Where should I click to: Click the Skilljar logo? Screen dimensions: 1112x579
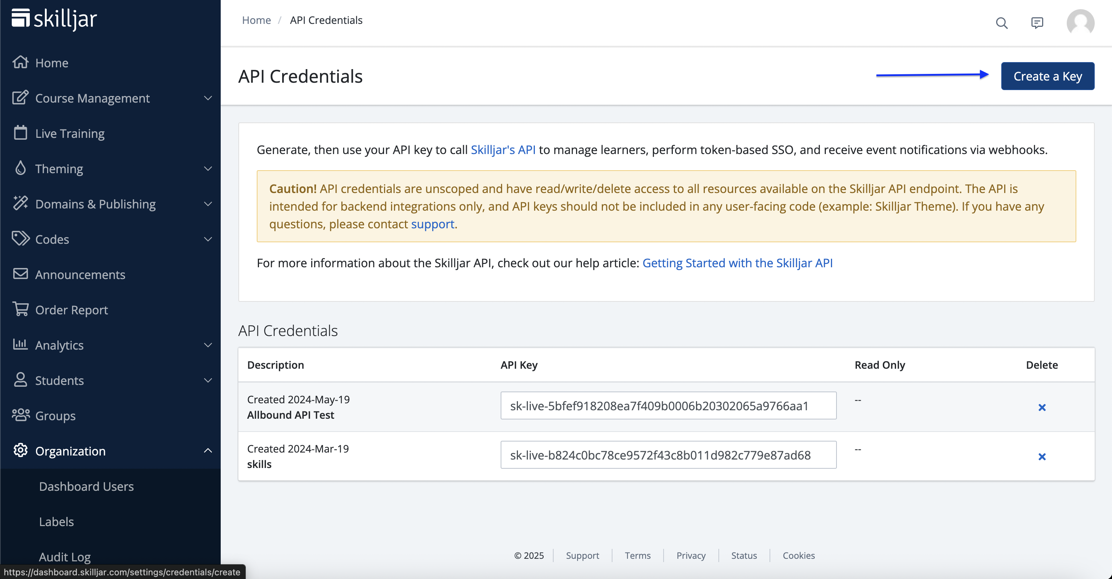pyautogui.click(x=54, y=19)
